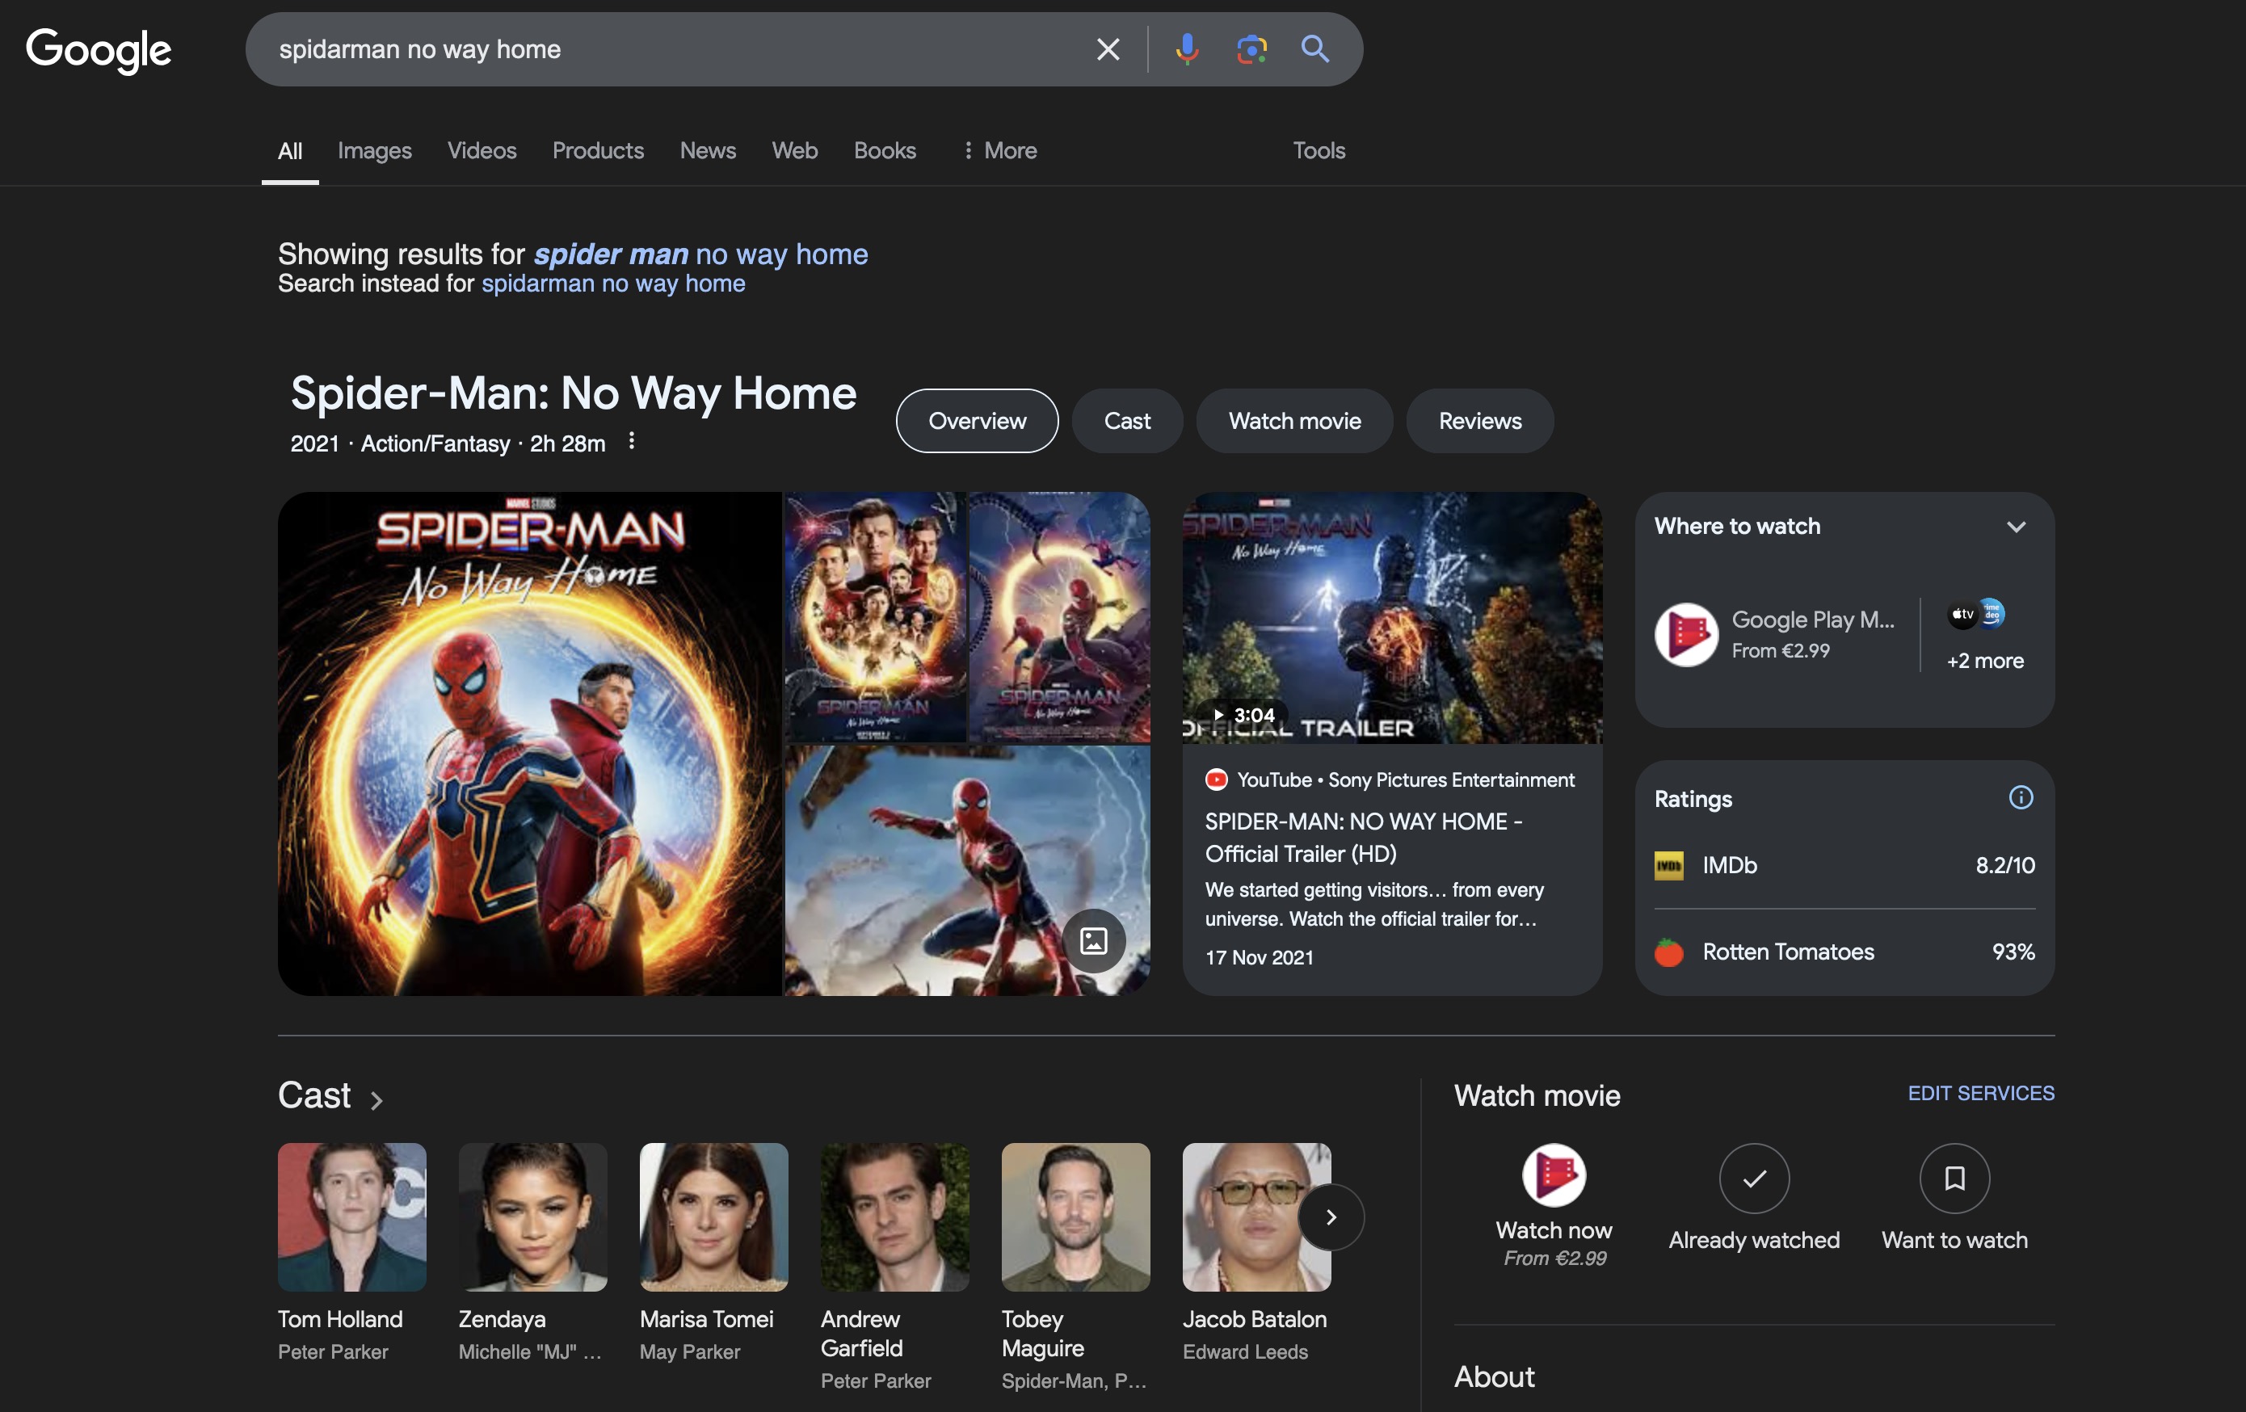Toggle Want to watch bookmark
This screenshot has width=2246, height=1412.
point(1954,1179)
